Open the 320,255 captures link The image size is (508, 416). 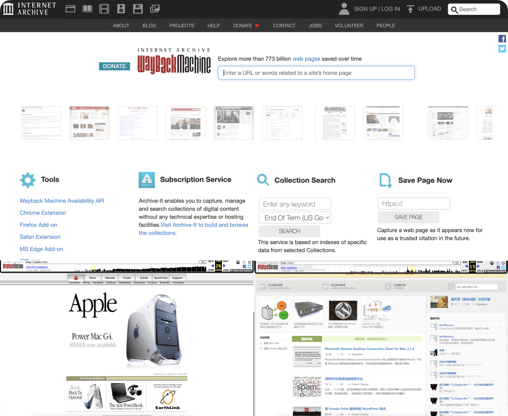point(37,267)
